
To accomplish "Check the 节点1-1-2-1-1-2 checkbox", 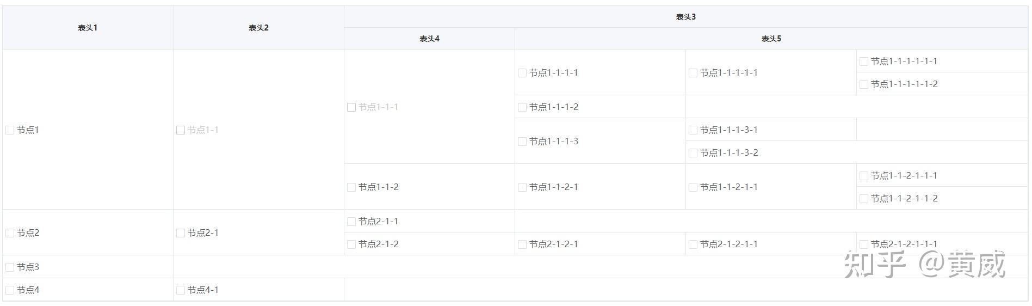I will point(864,199).
